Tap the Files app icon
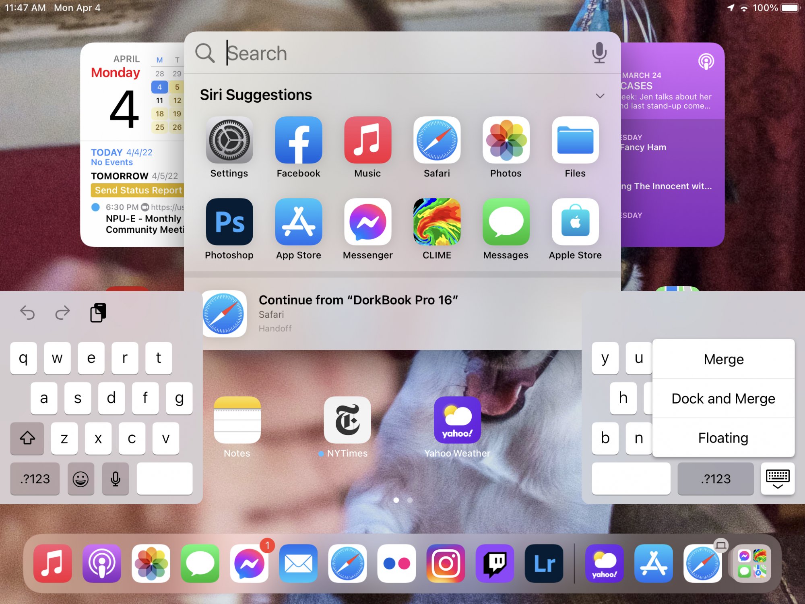 [575, 140]
